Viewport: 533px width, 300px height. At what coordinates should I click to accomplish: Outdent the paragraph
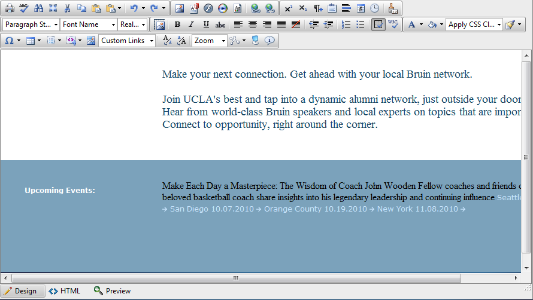coord(328,25)
